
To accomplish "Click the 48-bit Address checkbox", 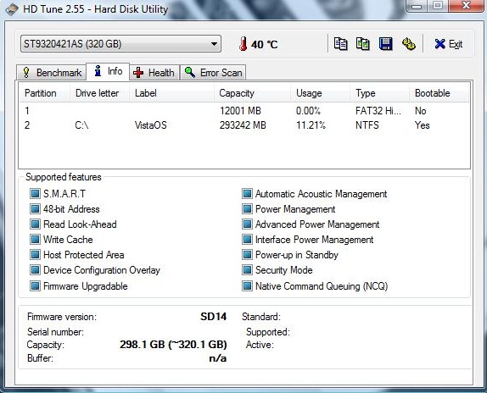I will (35, 209).
